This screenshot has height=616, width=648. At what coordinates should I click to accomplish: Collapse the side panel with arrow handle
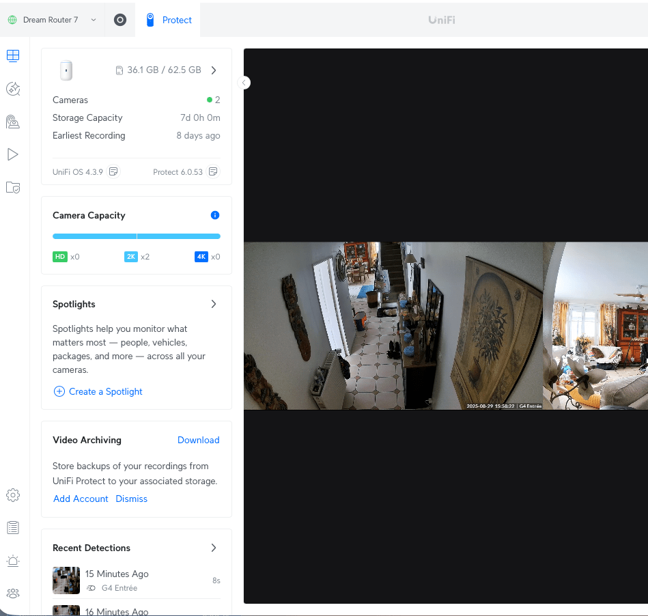point(244,83)
